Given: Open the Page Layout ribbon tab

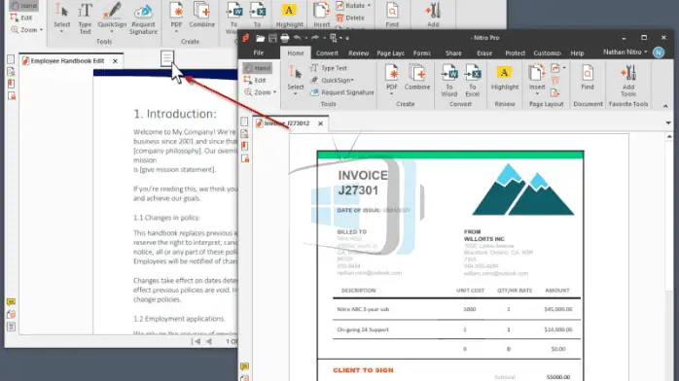Looking at the screenshot, I should (x=390, y=53).
